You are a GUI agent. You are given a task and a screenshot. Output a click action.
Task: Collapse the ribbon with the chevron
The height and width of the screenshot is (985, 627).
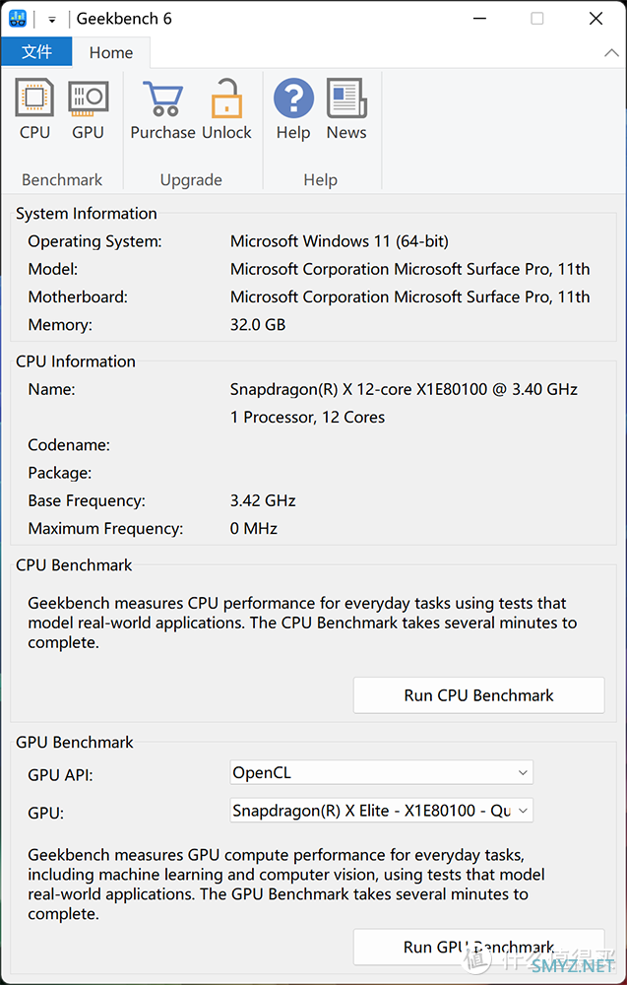pos(611,53)
